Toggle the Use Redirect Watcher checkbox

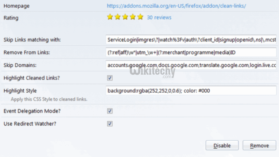point(110,123)
